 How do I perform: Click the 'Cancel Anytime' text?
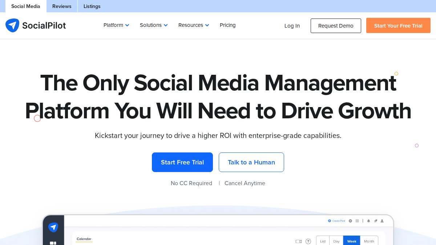point(245,183)
